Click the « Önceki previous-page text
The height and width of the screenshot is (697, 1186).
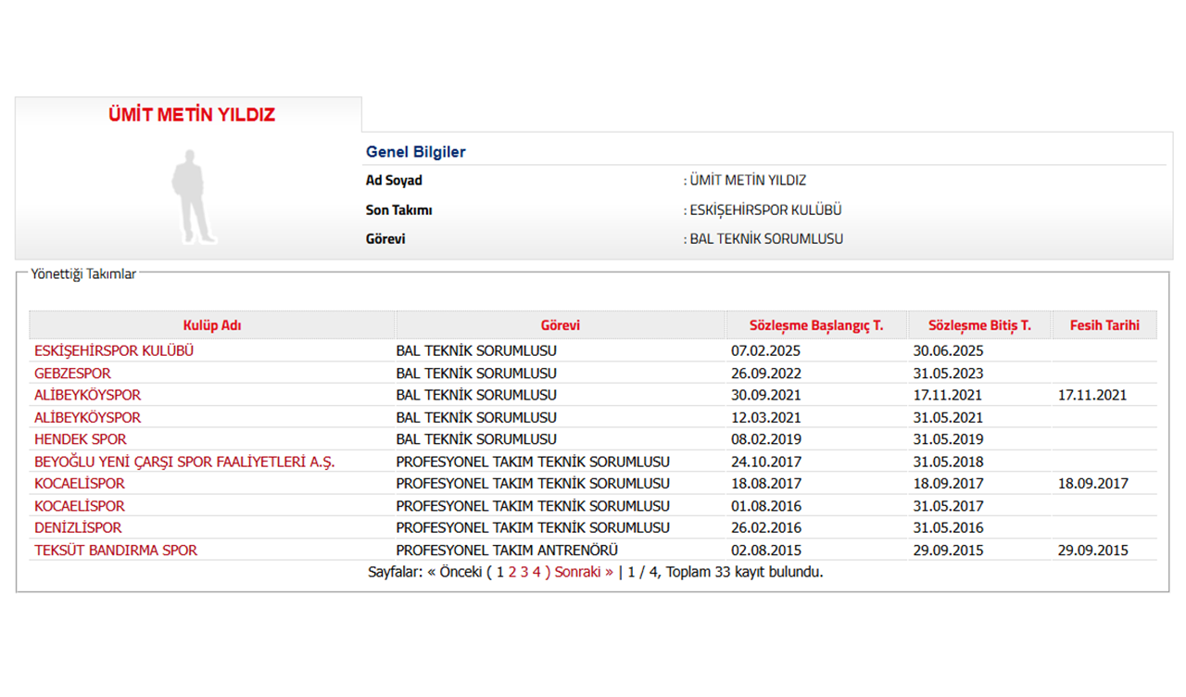coord(455,572)
